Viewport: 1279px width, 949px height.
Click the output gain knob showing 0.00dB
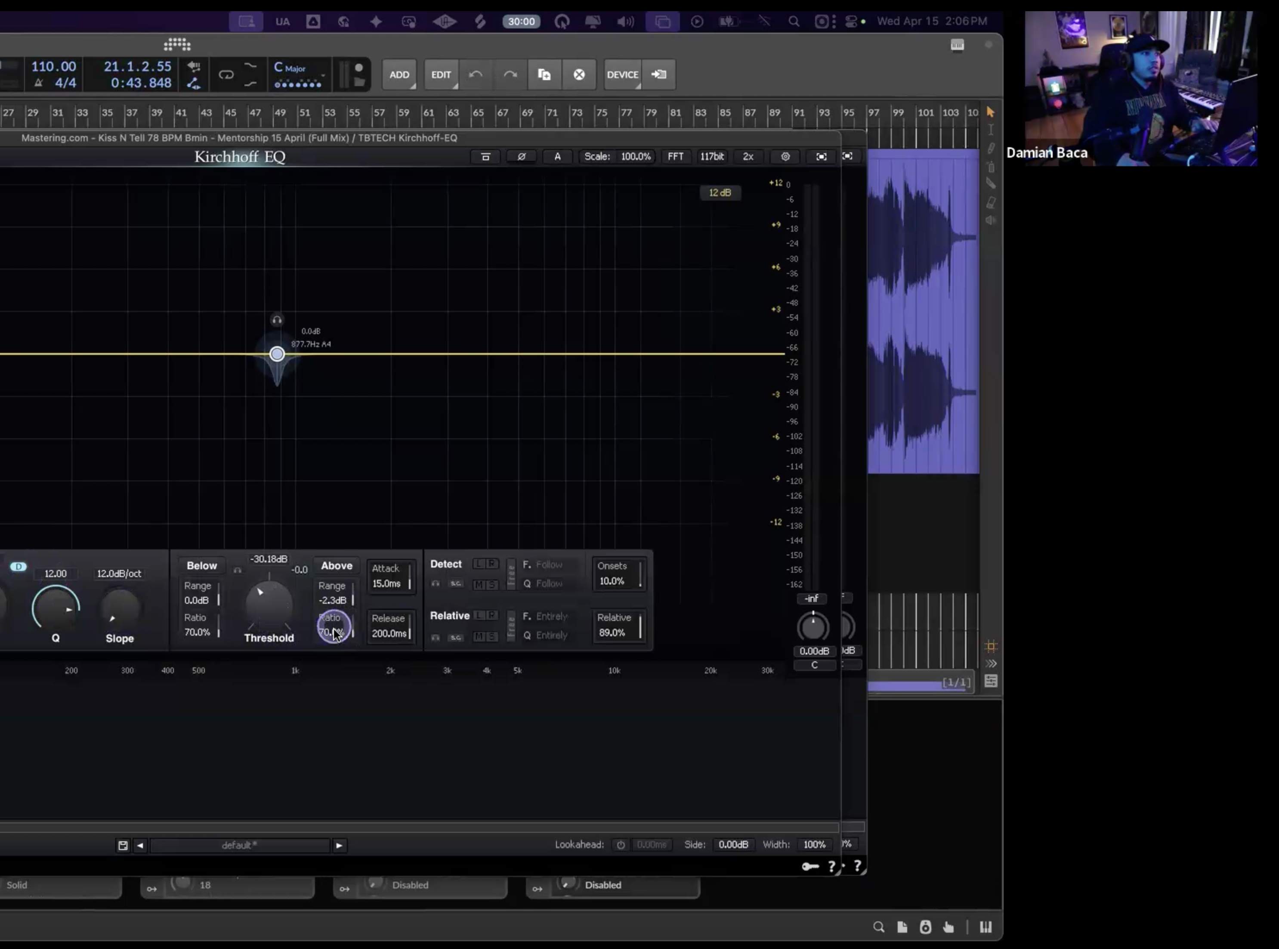pos(813,627)
